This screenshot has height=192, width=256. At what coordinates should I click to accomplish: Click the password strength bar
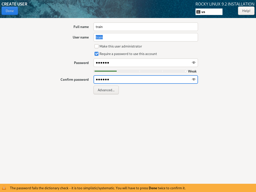click(140, 71)
